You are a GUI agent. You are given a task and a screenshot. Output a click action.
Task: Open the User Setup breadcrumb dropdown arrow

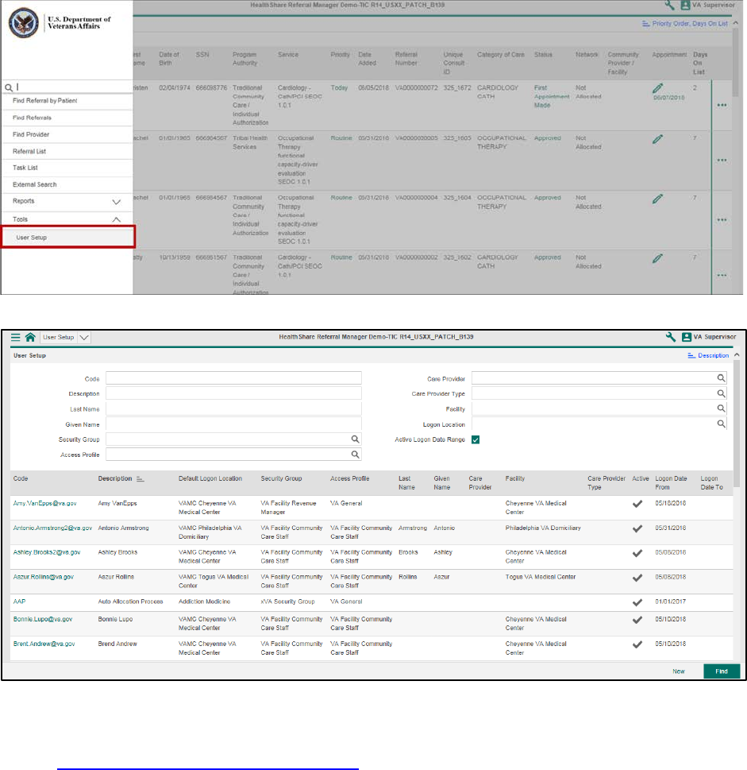84,338
